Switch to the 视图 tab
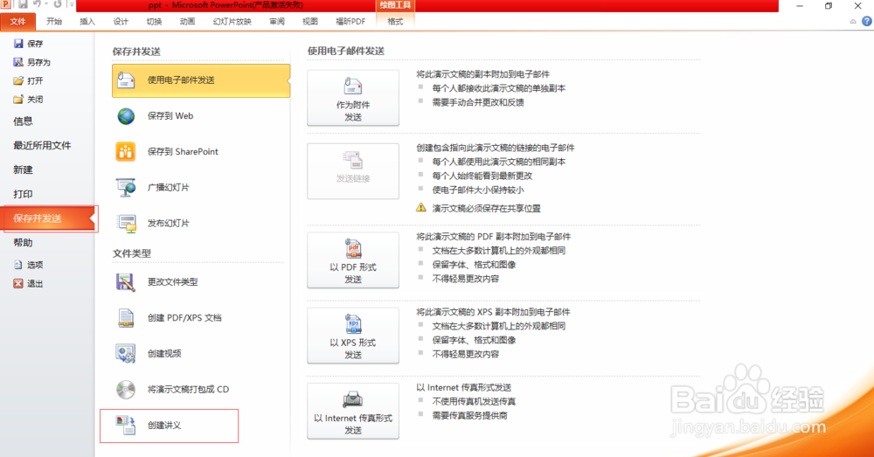The height and width of the screenshot is (457, 874). tap(310, 22)
